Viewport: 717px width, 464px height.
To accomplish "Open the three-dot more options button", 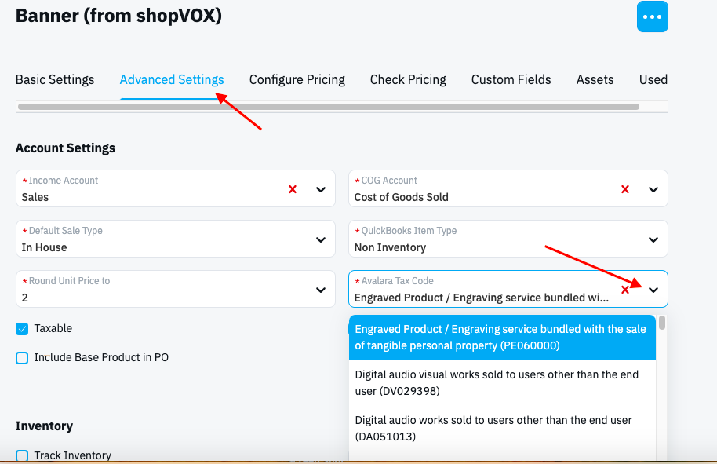I will point(652,17).
